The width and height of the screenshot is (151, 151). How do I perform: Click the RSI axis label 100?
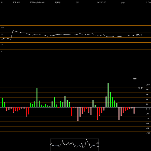(3, 27)
